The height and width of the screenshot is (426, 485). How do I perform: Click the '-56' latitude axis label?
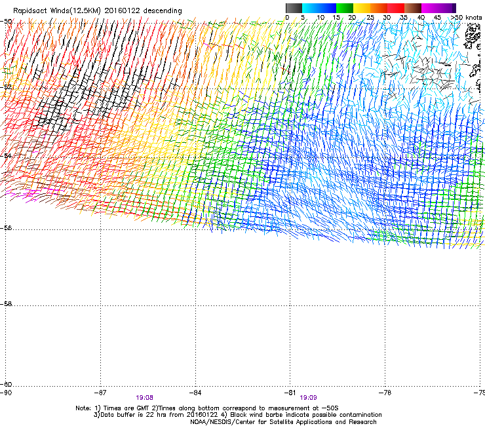coord(6,228)
